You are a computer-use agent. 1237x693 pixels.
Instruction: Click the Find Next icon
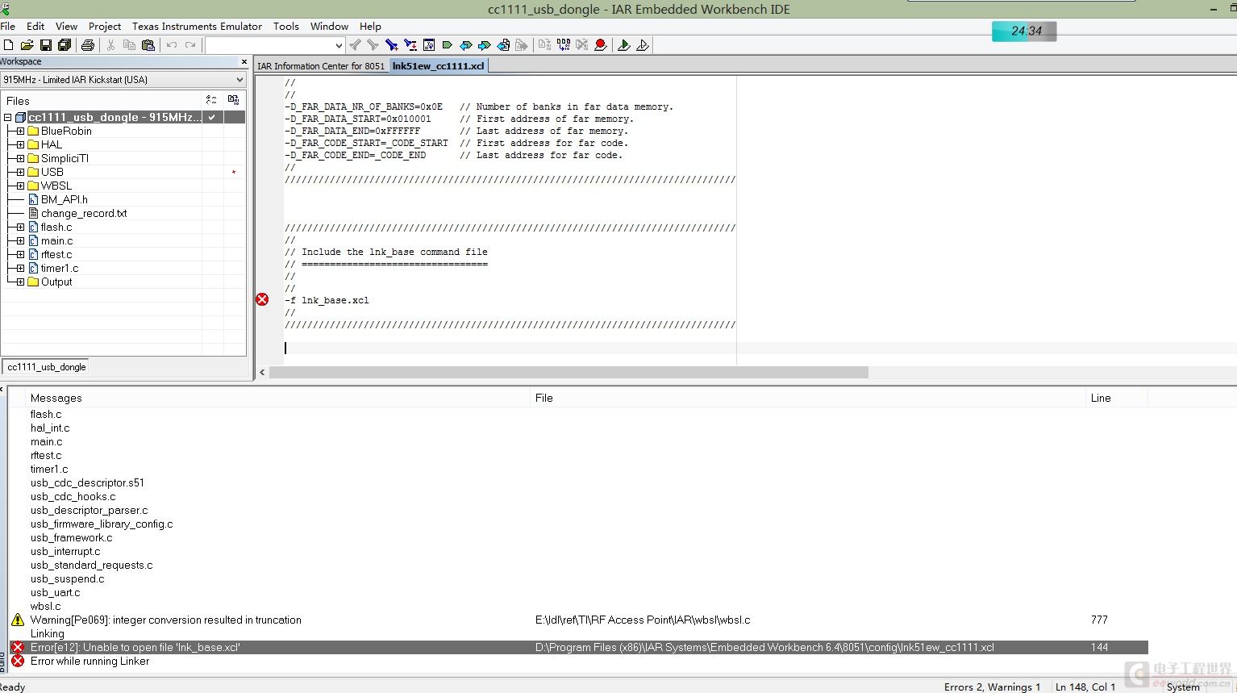(x=373, y=45)
